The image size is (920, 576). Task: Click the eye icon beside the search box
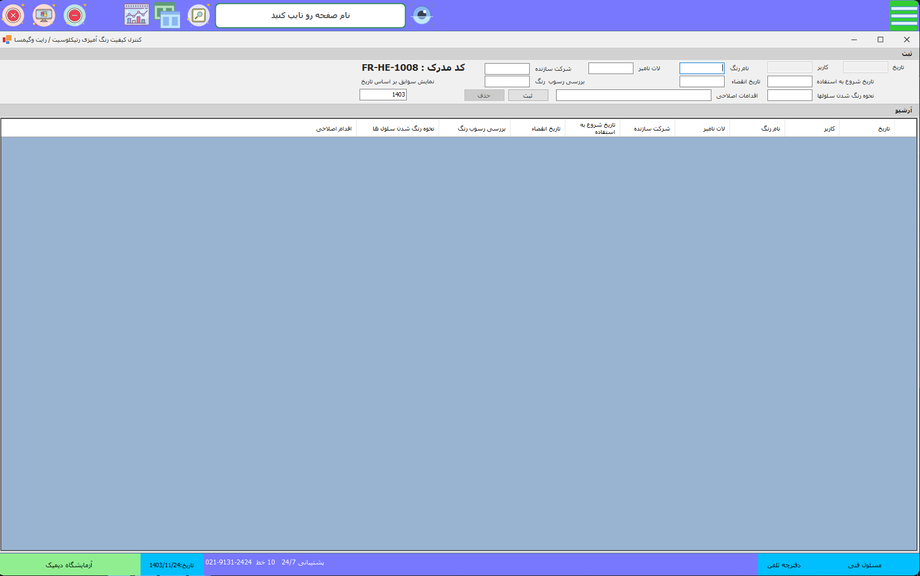[x=422, y=15]
